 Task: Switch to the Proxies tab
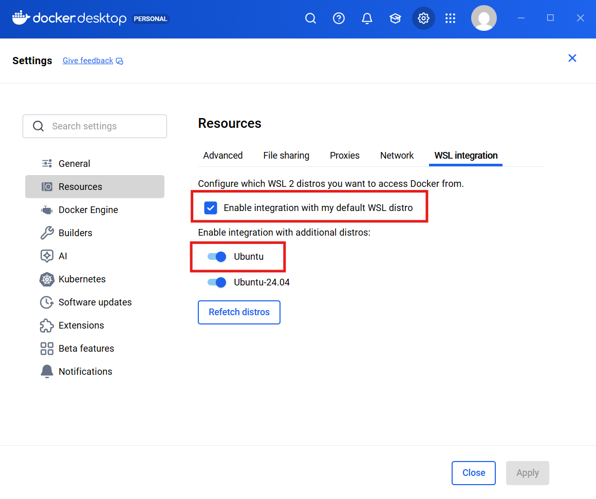(x=344, y=156)
